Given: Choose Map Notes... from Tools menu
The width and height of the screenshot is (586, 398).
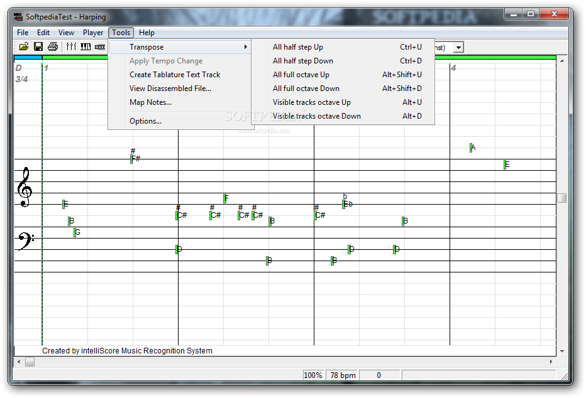Looking at the screenshot, I should [180, 102].
